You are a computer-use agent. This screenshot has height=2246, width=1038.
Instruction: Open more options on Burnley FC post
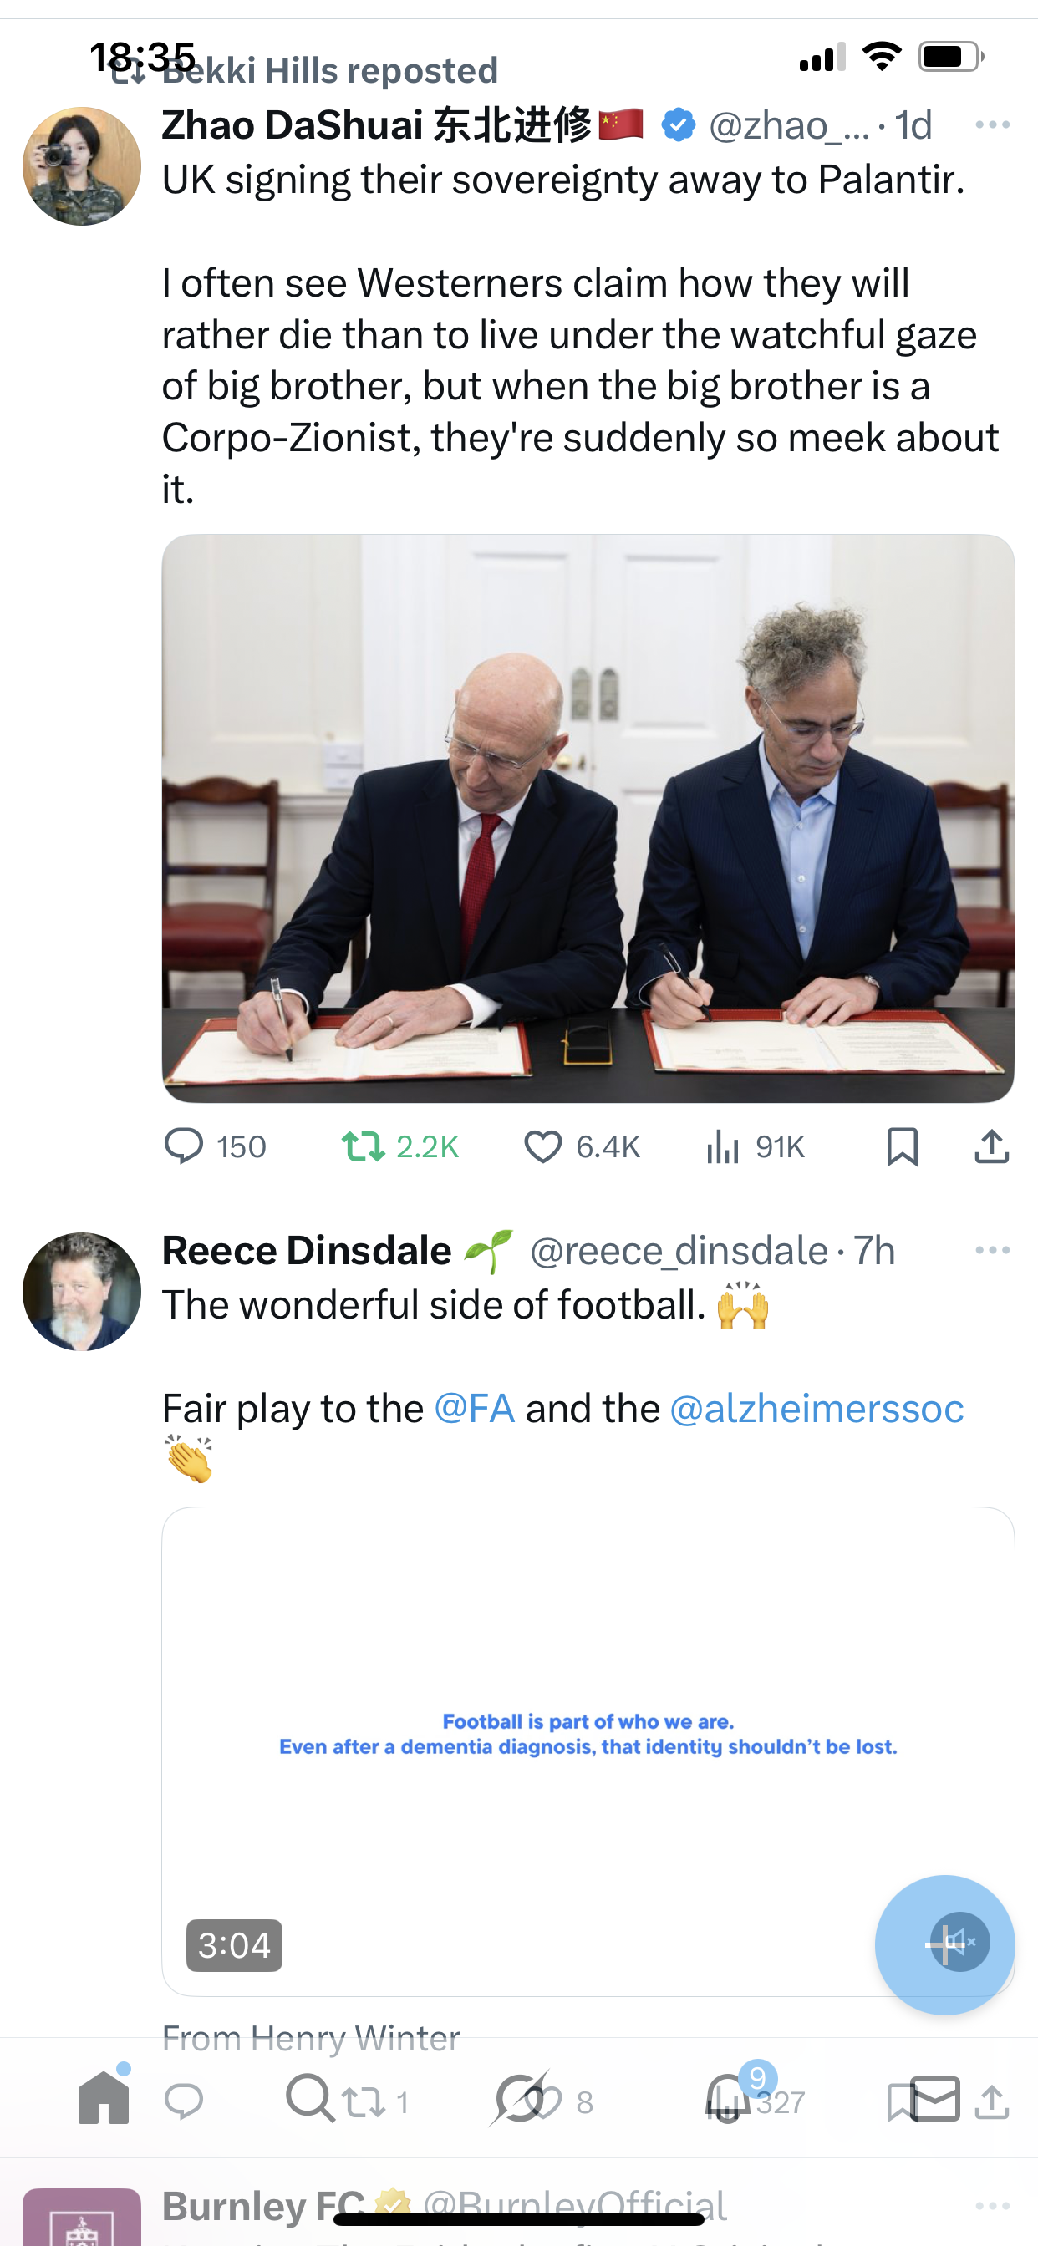(992, 2206)
